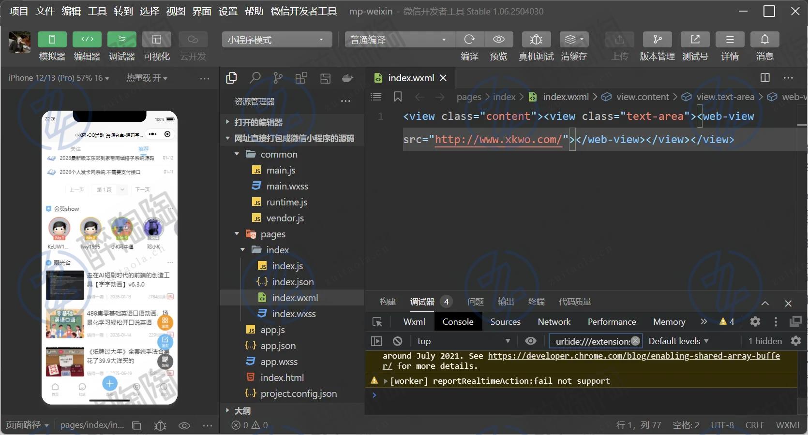The height and width of the screenshot is (435, 808).
Task: Toggle the 调试器 debugger panel
Action: pos(122,40)
